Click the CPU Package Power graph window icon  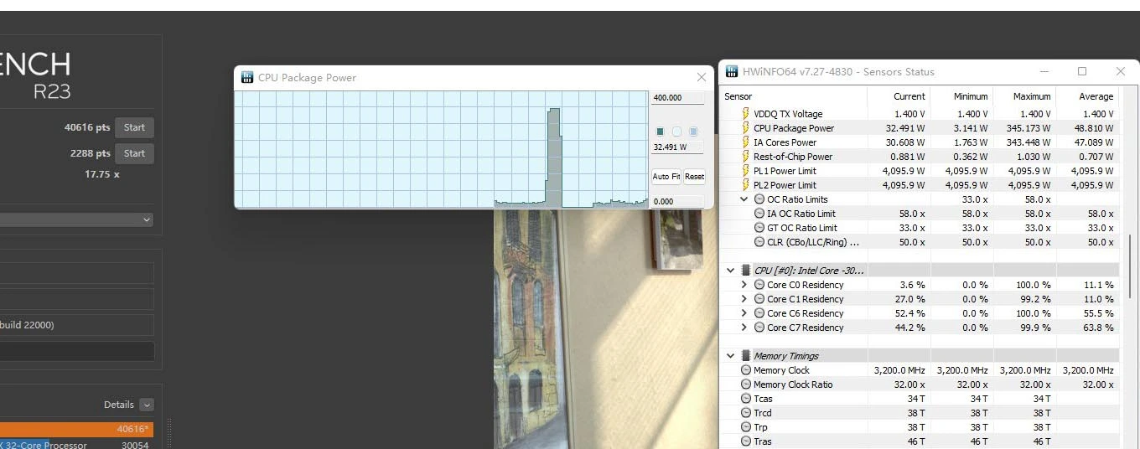pyautogui.click(x=247, y=78)
